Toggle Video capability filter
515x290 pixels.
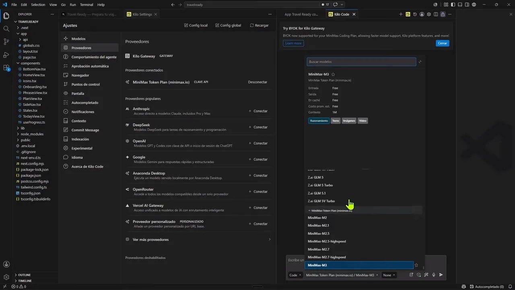coord(363,121)
